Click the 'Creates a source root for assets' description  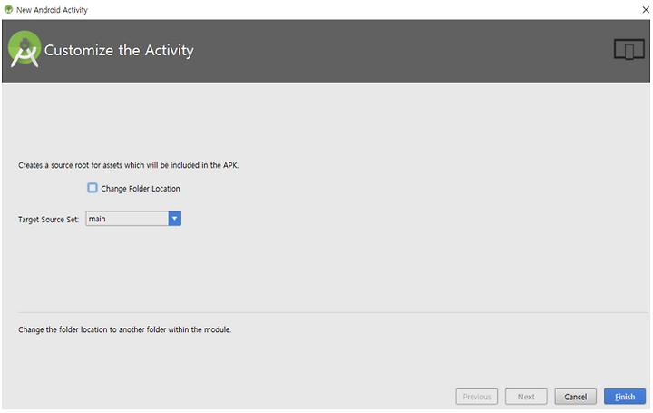point(128,165)
